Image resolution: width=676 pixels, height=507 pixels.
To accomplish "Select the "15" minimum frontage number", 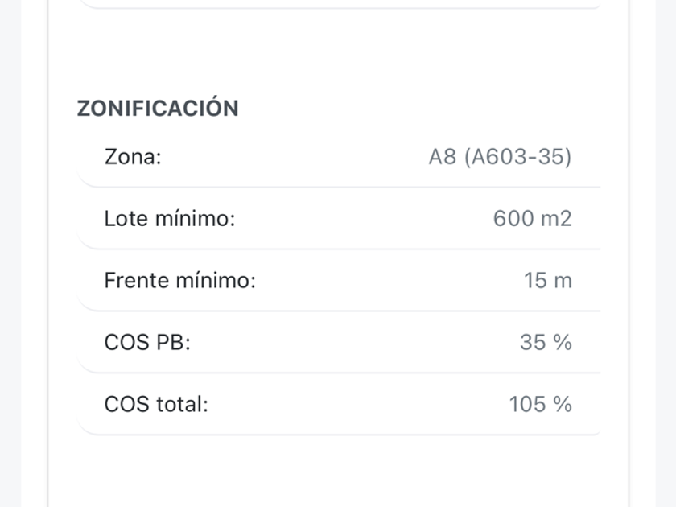I will point(535,280).
